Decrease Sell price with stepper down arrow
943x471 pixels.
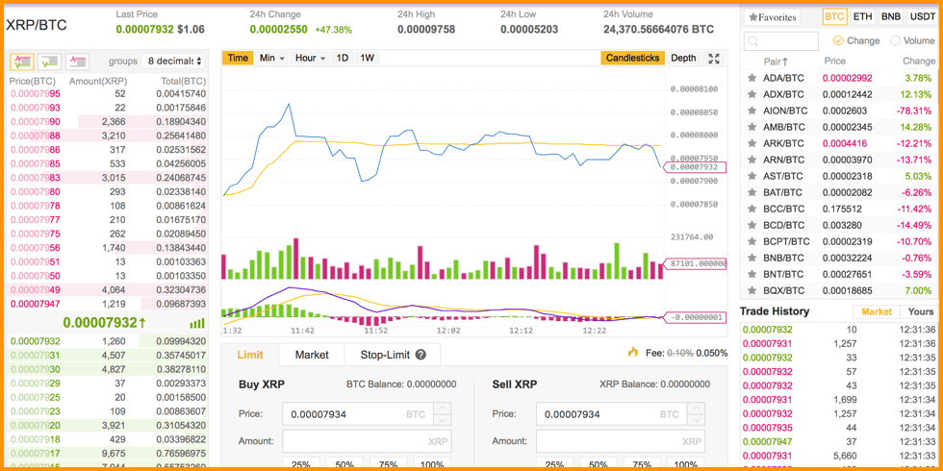click(x=696, y=420)
